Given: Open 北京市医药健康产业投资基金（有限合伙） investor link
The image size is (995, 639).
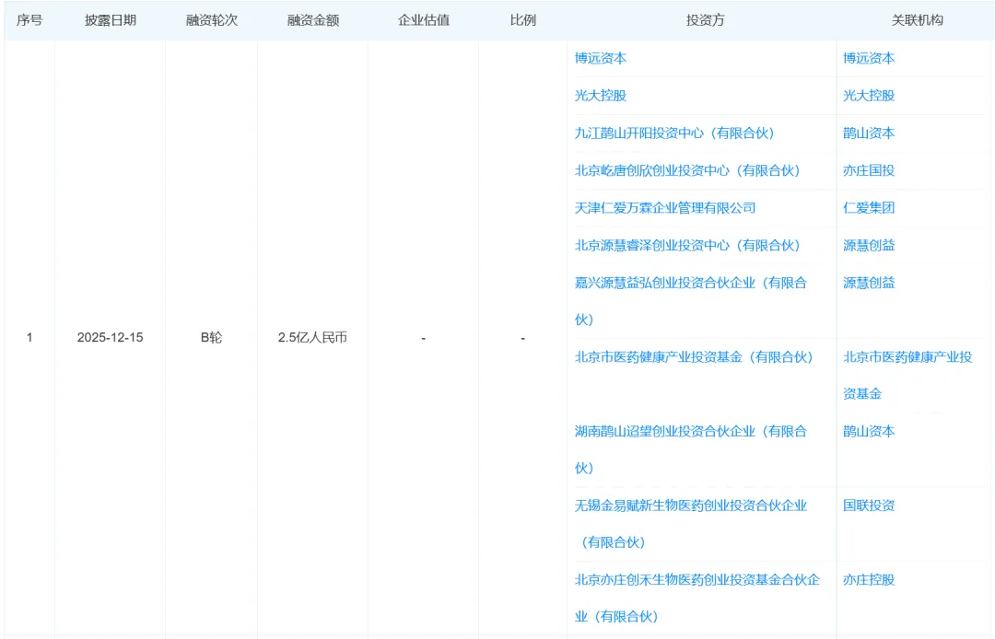Looking at the screenshot, I should [x=695, y=357].
